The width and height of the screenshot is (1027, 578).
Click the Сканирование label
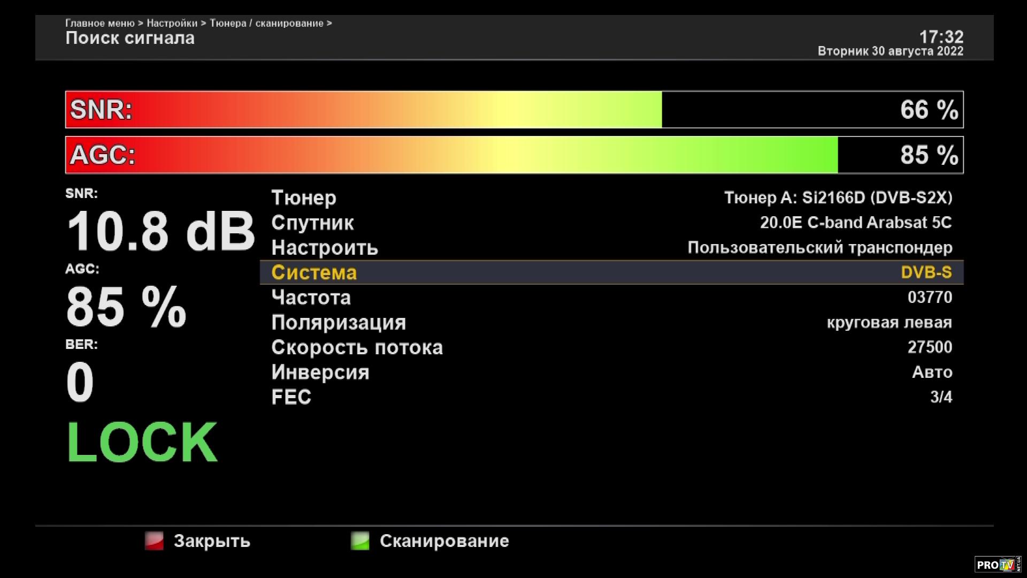point(444,541)
